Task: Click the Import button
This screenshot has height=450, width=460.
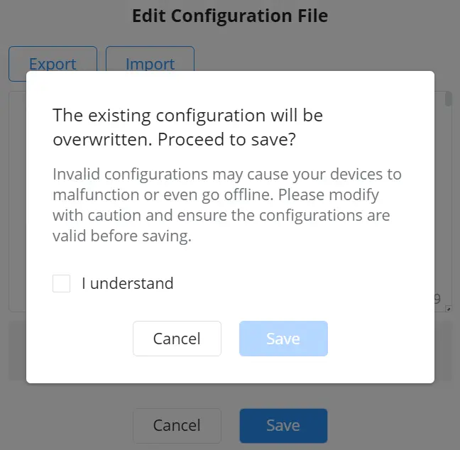Action: tap(150, 60)
